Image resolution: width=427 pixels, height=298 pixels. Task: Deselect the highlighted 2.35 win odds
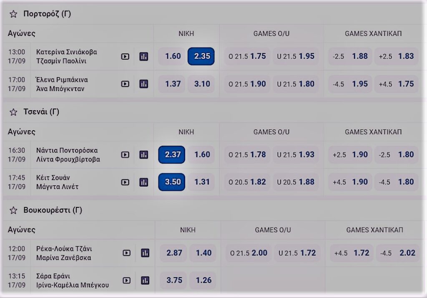pos(201,56)
